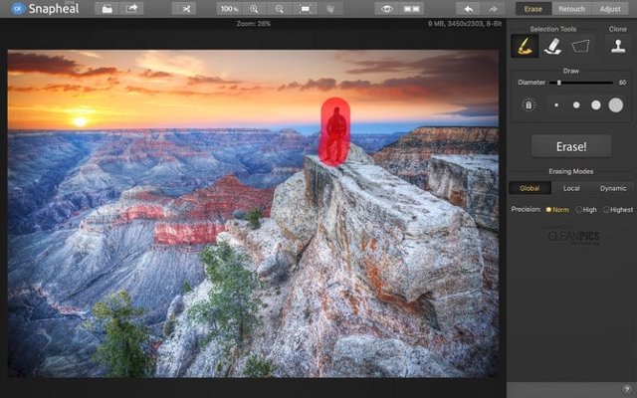Toggle the eye preview original button

tap(388, 8)
